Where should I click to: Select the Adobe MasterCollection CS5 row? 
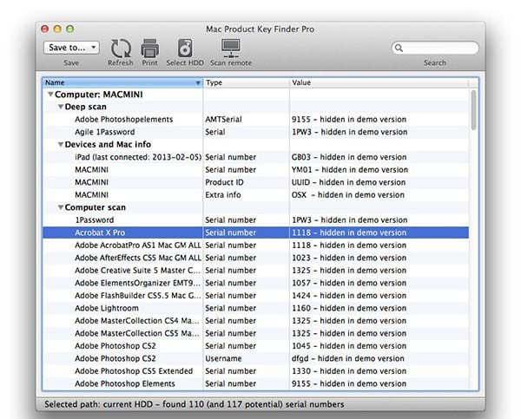click(x=256, y=333)
